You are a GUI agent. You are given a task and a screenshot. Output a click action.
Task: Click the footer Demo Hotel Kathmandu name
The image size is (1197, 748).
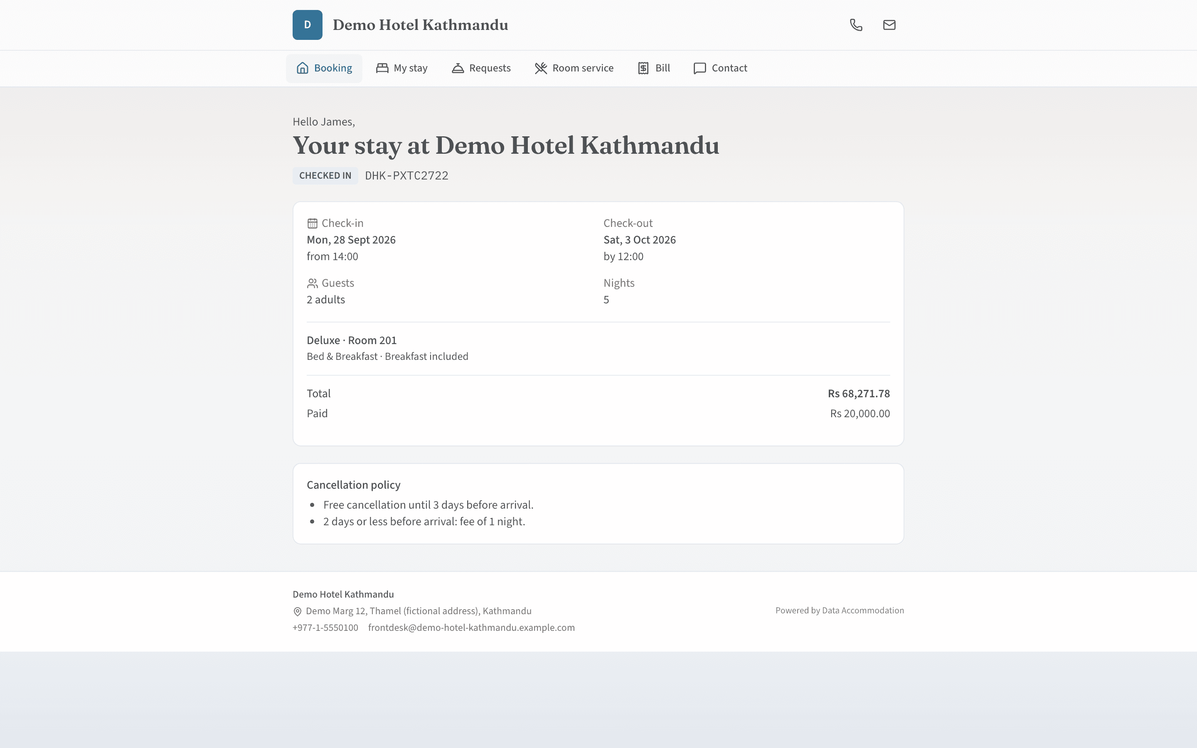(343, 594)
